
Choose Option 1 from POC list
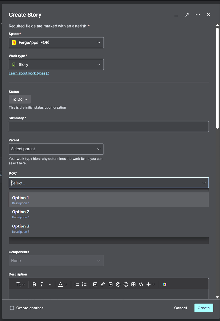coord(109,200)
